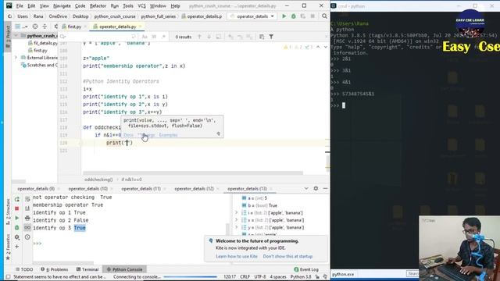This screenshot has width=500, height=281.
Task: Open Search Everywhere magnifier icon
Action: [324, 16]
